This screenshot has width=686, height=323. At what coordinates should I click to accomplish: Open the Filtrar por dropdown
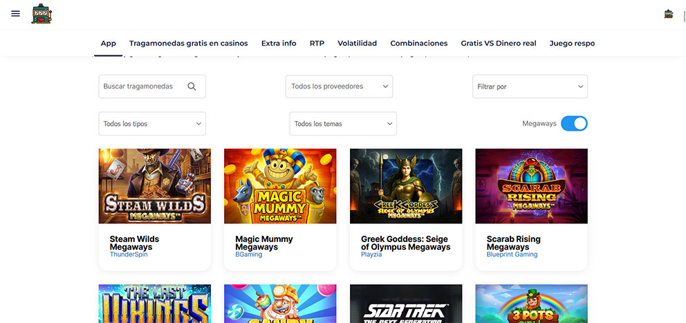(530, 86)
